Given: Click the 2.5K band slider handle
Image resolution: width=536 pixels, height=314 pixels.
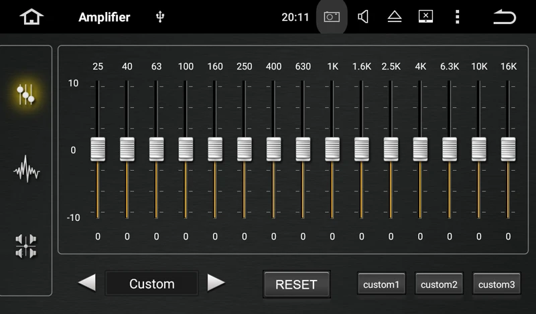Looking at the screenshot, I should coord(391,149).
